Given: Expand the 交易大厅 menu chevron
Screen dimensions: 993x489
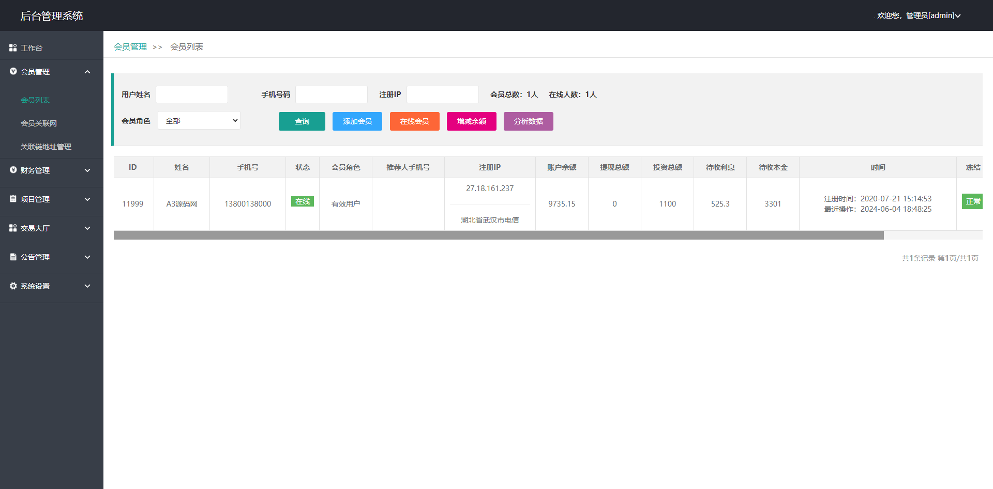Looking at the screenshot, I should click(x=87, y=228).
